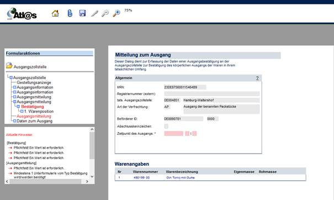Screen dimensions: 334x200
Task: Open the goods number 490199 00 link
Action: point(141,177)
